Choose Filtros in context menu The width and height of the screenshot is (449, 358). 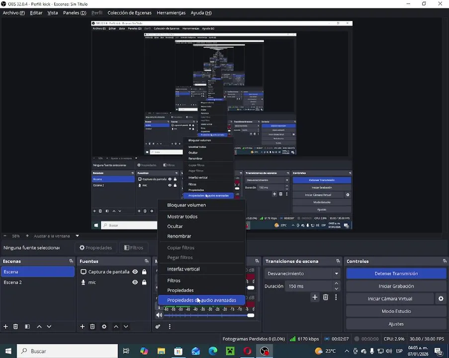click(x=201, y=280)
